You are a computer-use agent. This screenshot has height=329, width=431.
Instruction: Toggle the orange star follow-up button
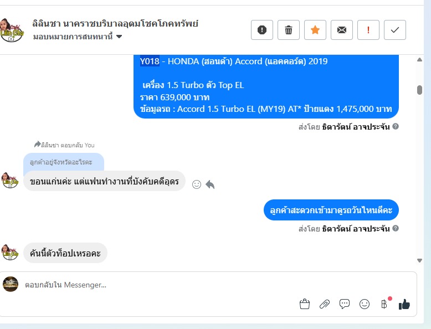pos(315,30)
